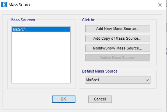Click the Mass Source title bar text
This screenshot has width=167, height=112.
click(20, 5)
